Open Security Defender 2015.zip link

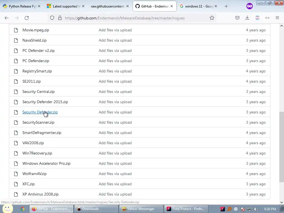click(x=45, y=102)
